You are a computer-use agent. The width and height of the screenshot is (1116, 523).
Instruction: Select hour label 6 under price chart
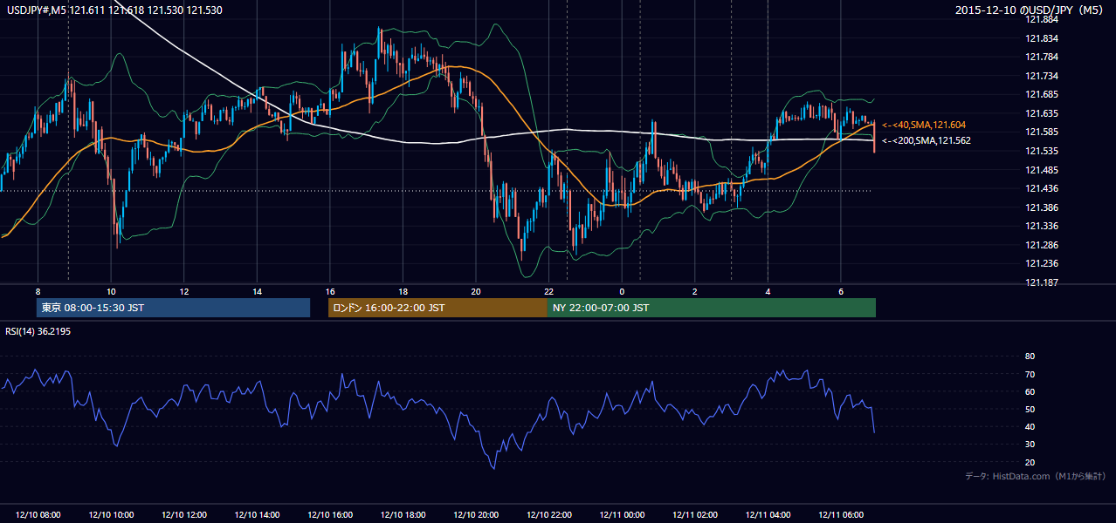[x=840, y=291]
